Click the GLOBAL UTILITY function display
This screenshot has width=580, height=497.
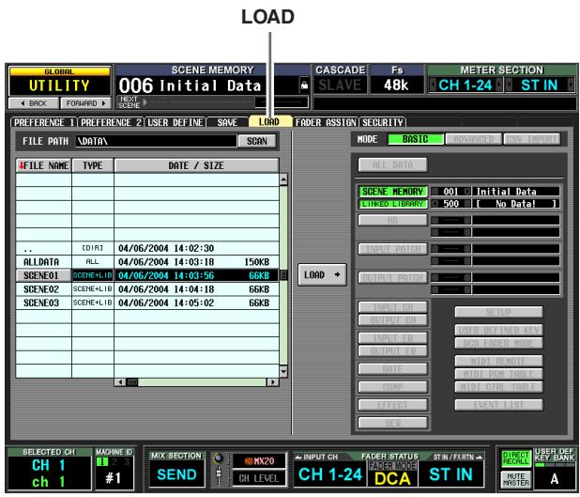coord(59,81)
